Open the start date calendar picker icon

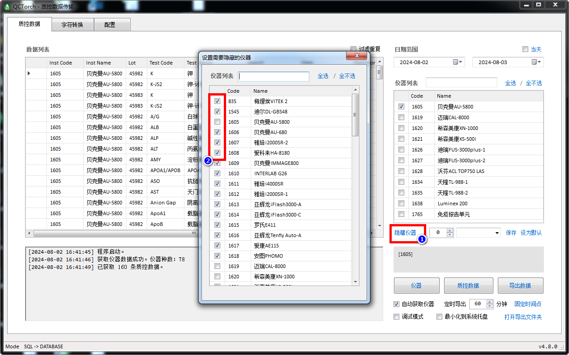[455, 62]
